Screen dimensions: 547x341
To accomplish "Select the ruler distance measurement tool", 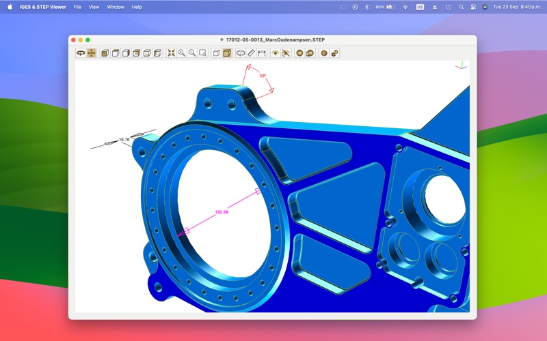I will coord(251,53).
